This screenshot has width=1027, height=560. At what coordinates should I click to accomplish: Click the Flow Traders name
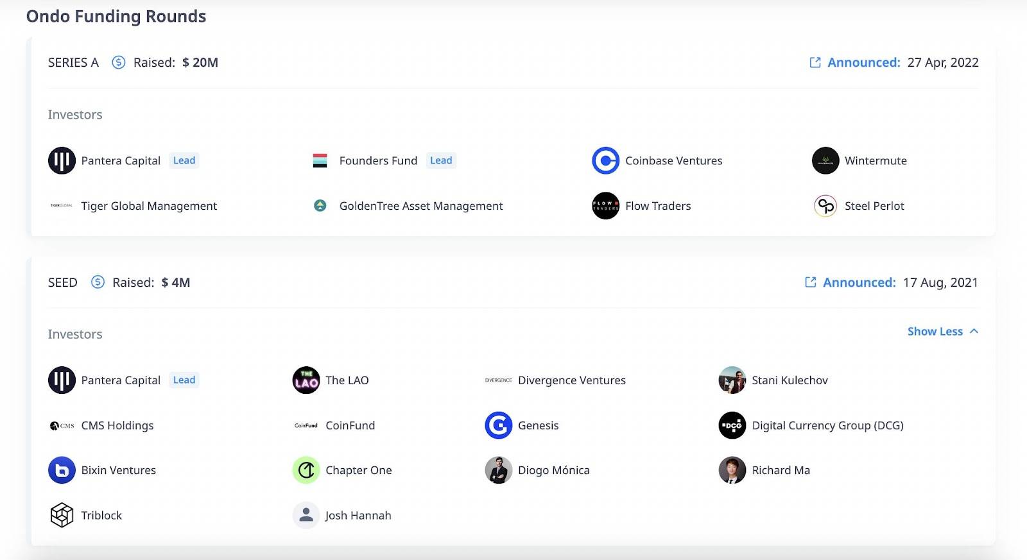click(658, 206)
